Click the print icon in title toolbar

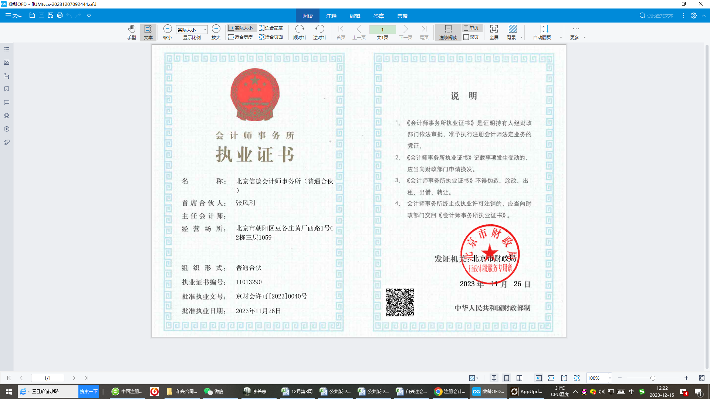pyautogui.click(x=60, y=16)
